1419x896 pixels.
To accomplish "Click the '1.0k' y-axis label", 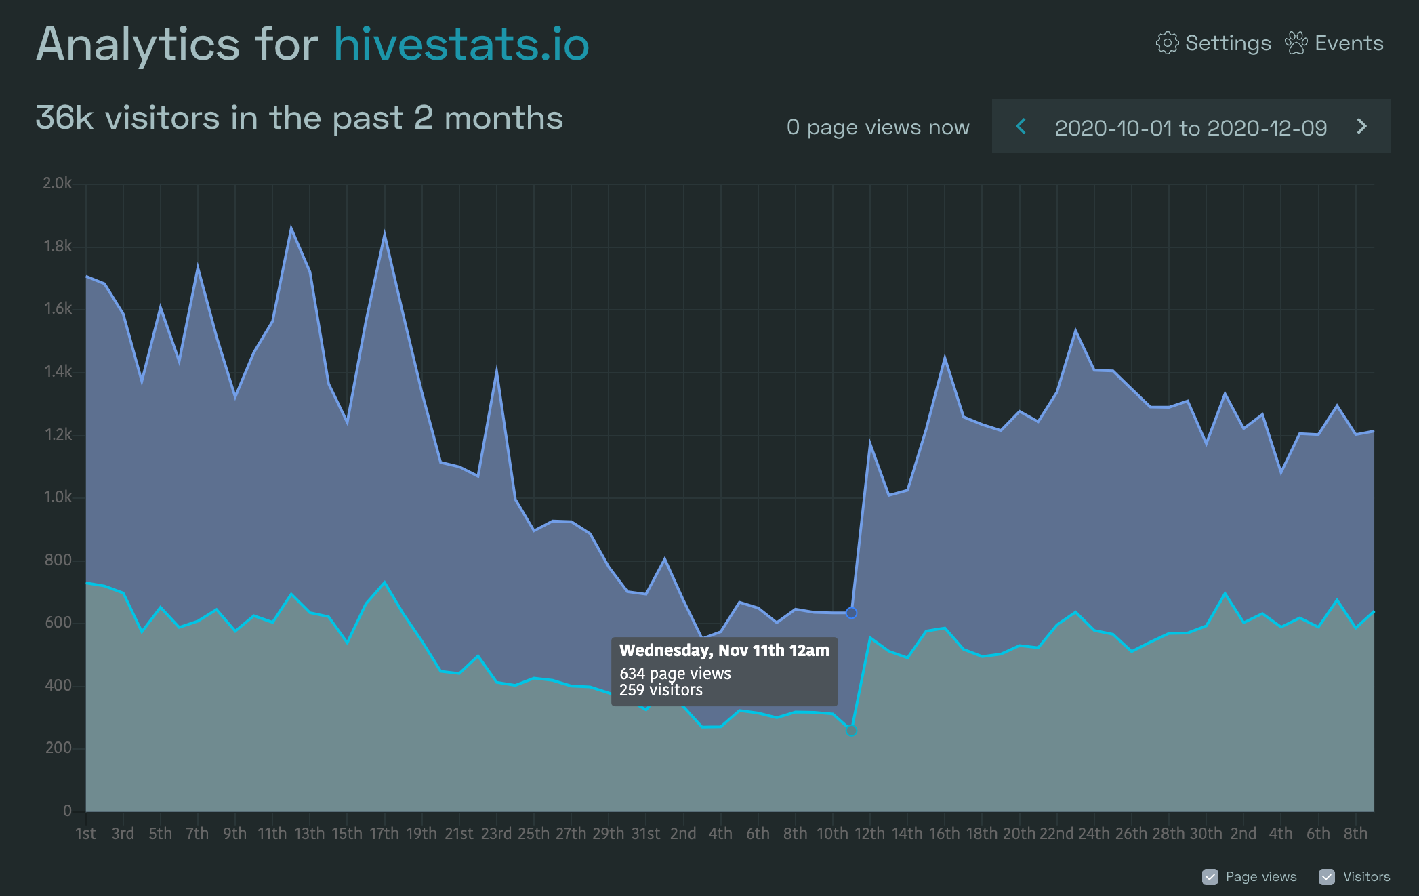I will click(x=58, y=497).
